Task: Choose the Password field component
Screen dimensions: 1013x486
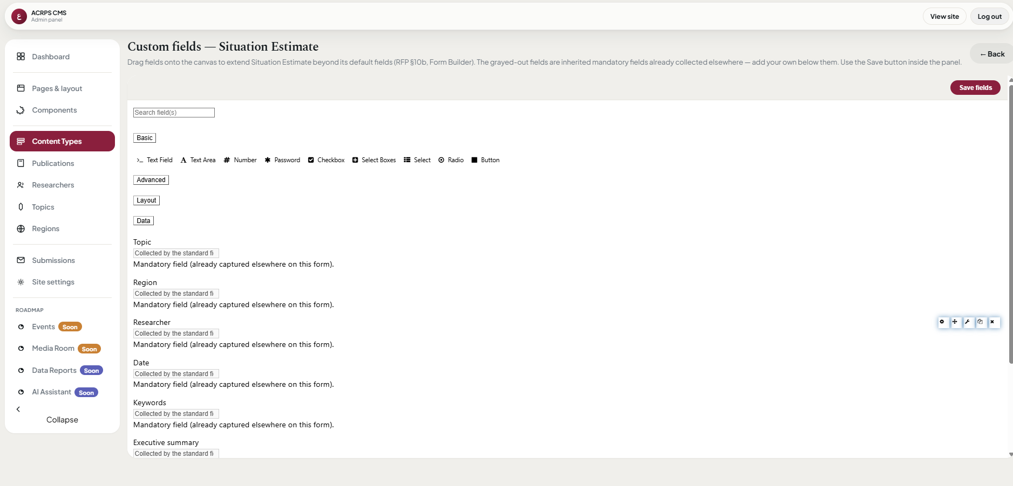Action: coord(282,160)
